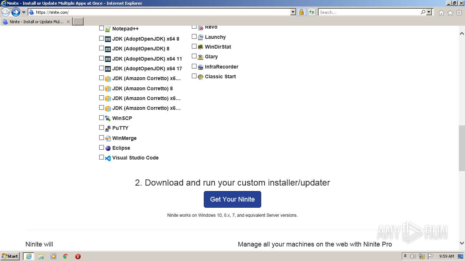465x261 pixels.
Task: Check the WinDirStat checkbox
Action: (x=194, y=46)
